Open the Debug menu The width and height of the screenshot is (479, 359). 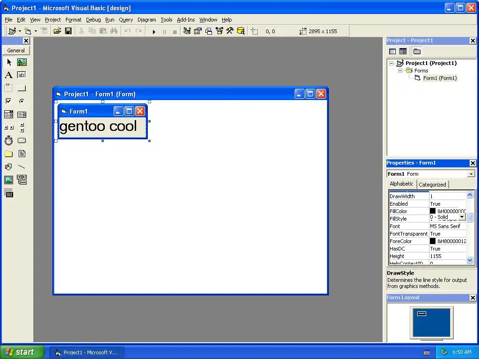point(94,20)
